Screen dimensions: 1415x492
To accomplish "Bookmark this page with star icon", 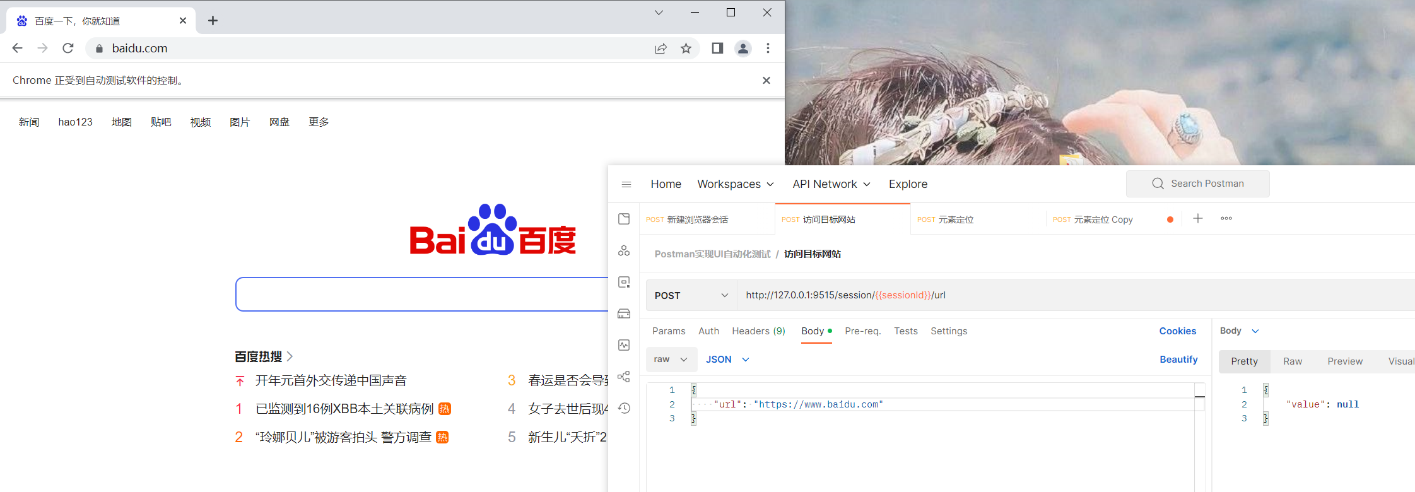I will pyautogui.click(x=686, y=49).
